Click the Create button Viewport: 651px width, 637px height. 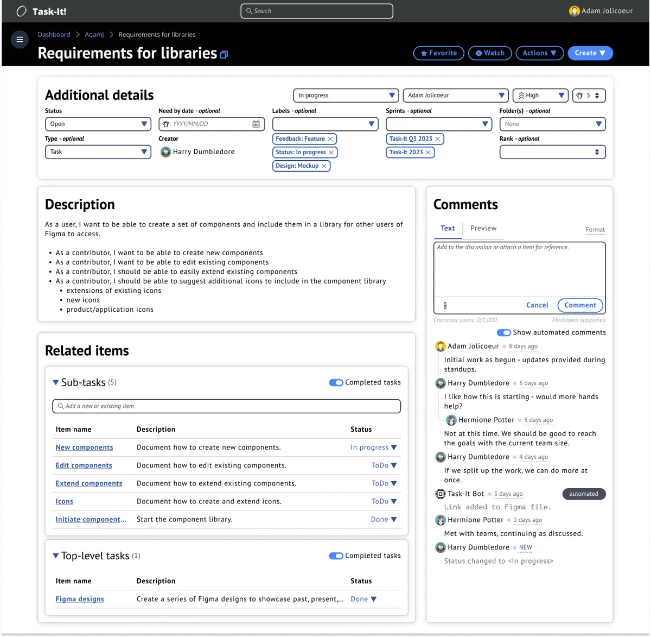pos(590,53)
